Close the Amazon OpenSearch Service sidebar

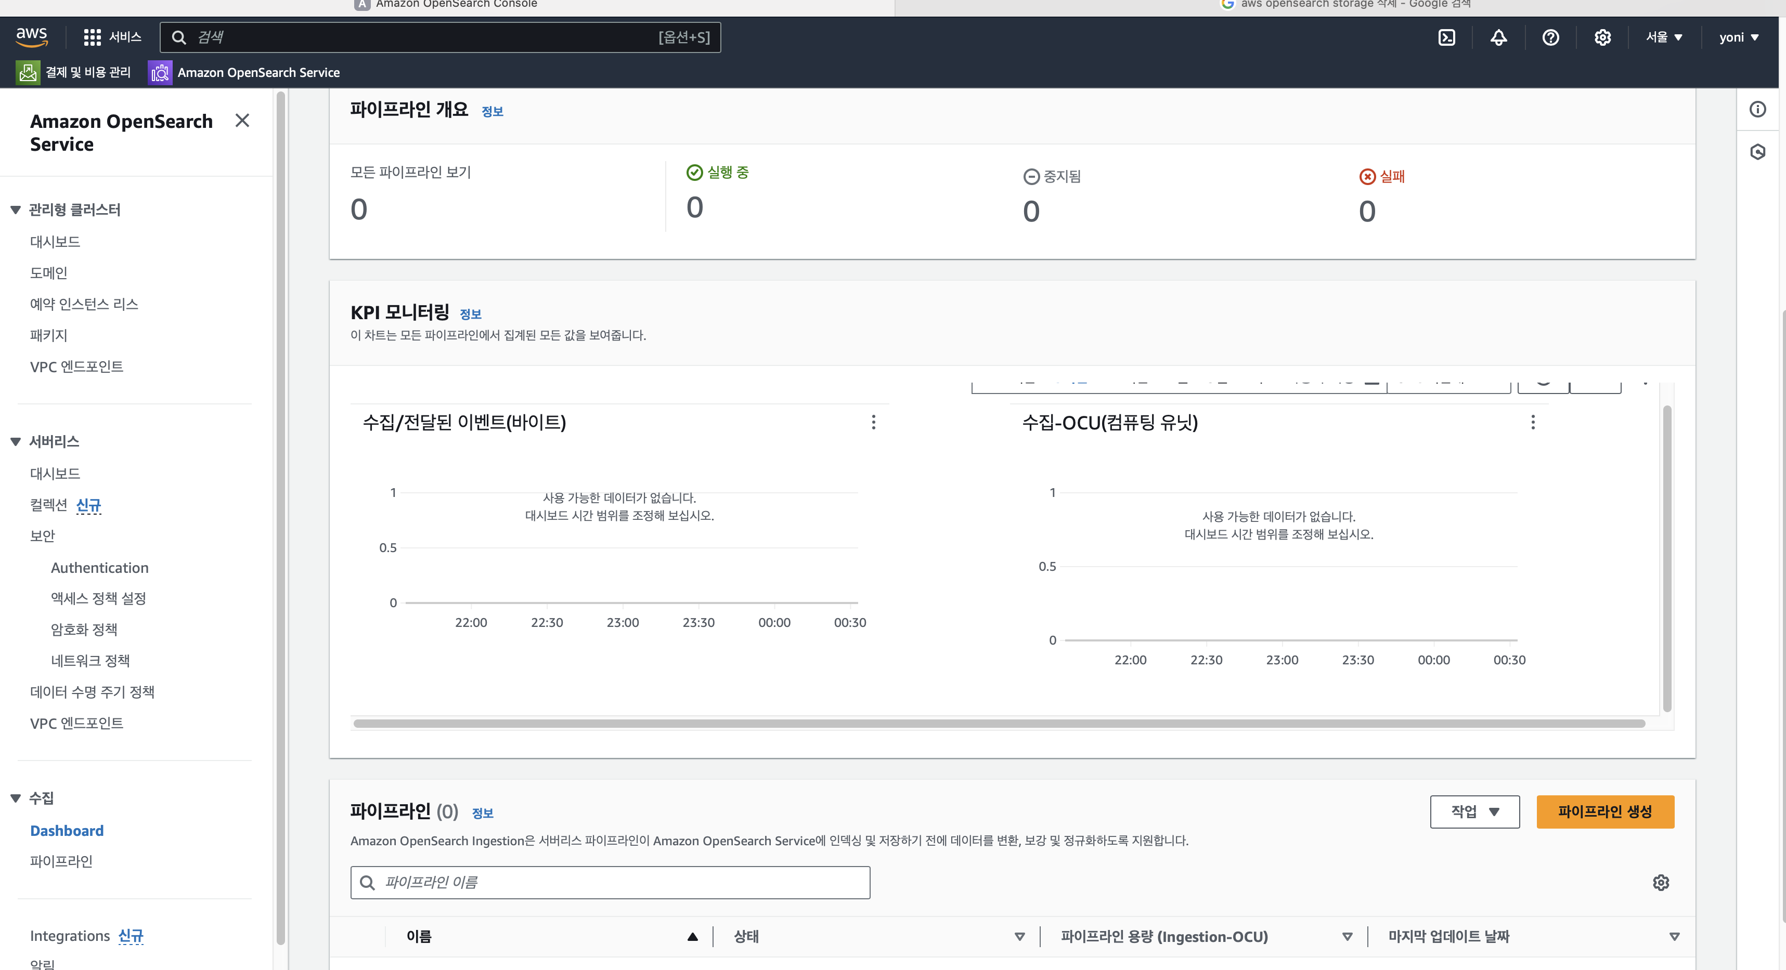pyautogui.click(x=242, y=121)
